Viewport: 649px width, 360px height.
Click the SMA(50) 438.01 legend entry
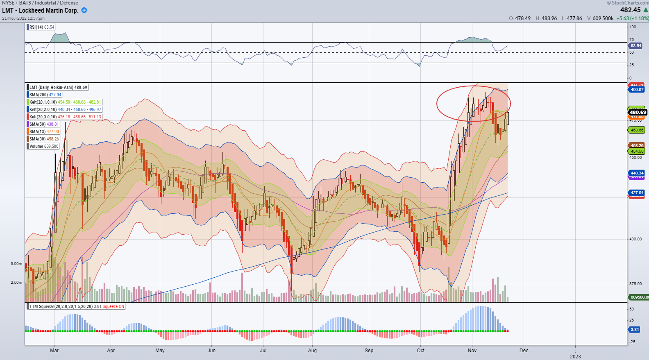[x=44, y=124]
